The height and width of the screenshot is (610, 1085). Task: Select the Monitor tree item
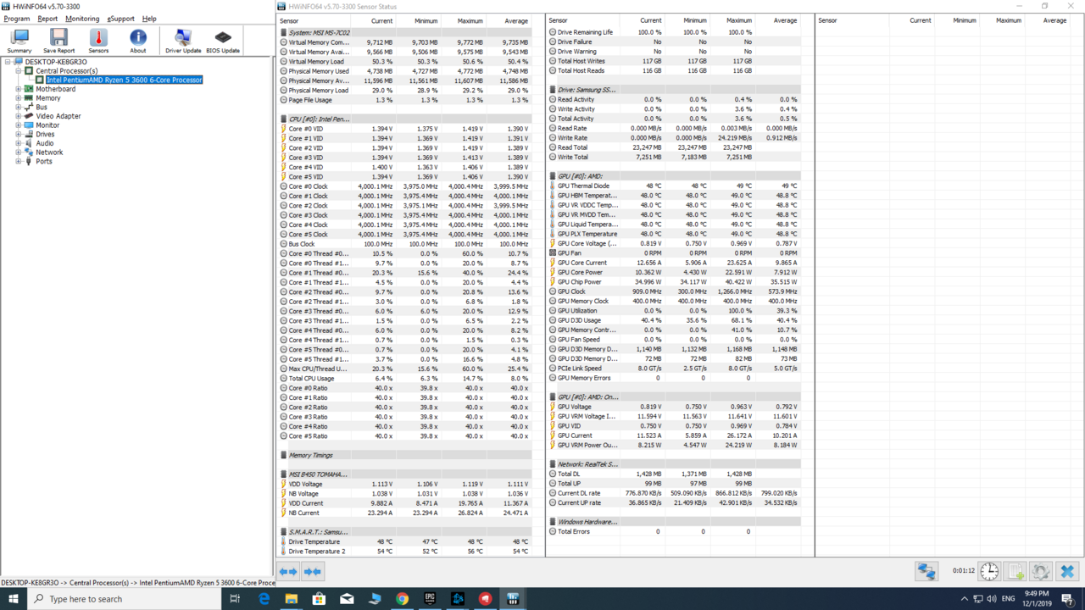(x=47, y=125)
